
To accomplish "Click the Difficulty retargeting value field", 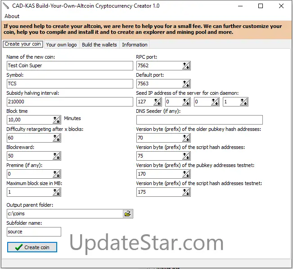I will [x=30, y=138].
